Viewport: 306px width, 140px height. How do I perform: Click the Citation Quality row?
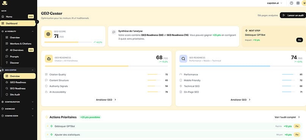click(106, 74)
